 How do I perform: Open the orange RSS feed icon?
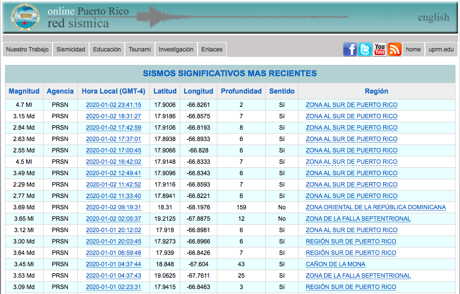[x=395, y=49]
